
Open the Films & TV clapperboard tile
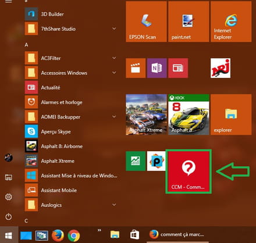click(x=136, y=68)
